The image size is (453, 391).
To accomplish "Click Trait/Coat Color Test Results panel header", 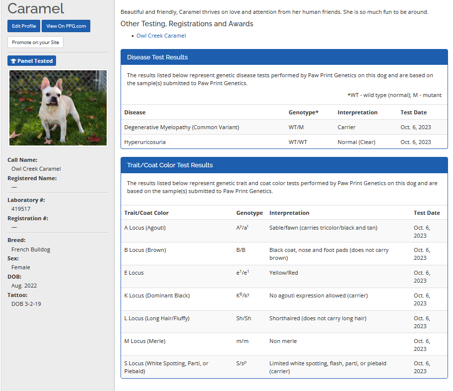I will (284, 165).
